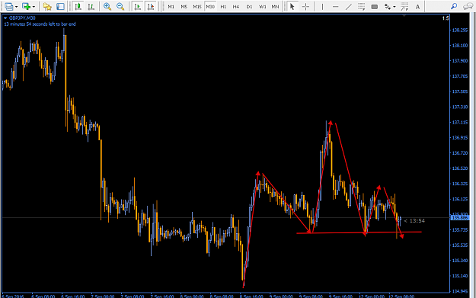
Task: Click price axis label 135.535
Action: 460,245
